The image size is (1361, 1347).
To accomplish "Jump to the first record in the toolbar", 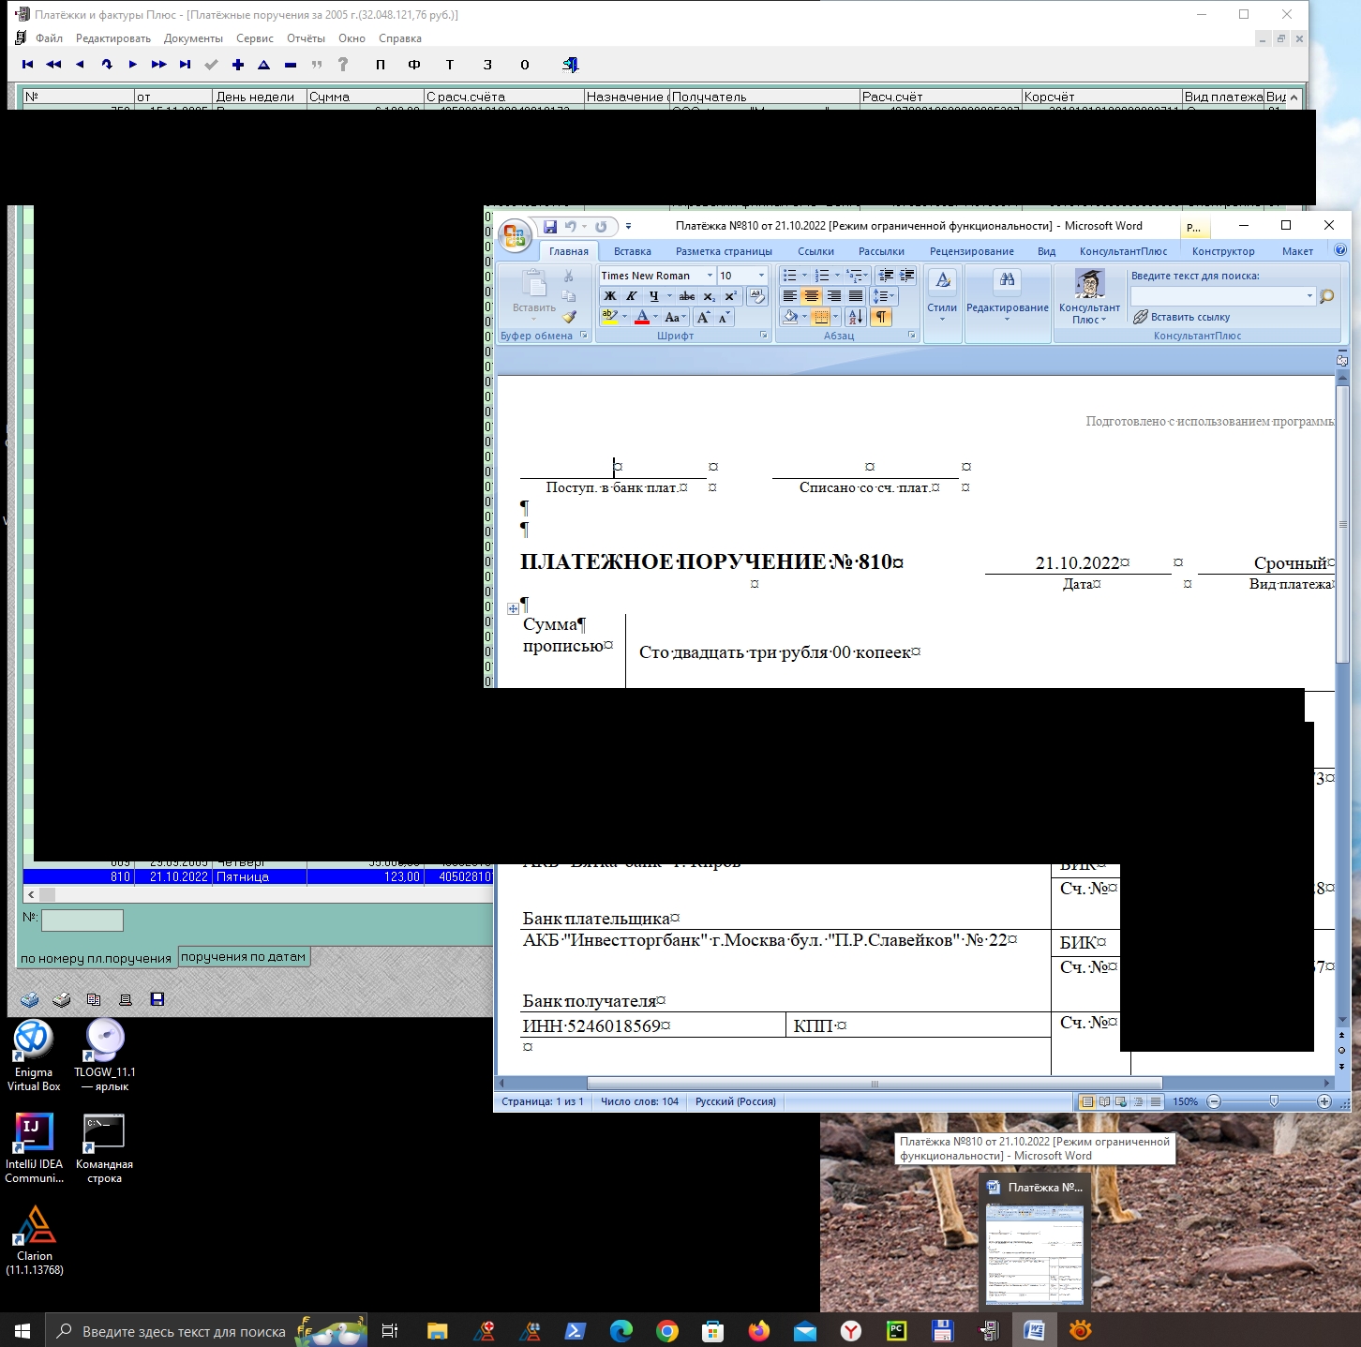I will click(27, 65).
